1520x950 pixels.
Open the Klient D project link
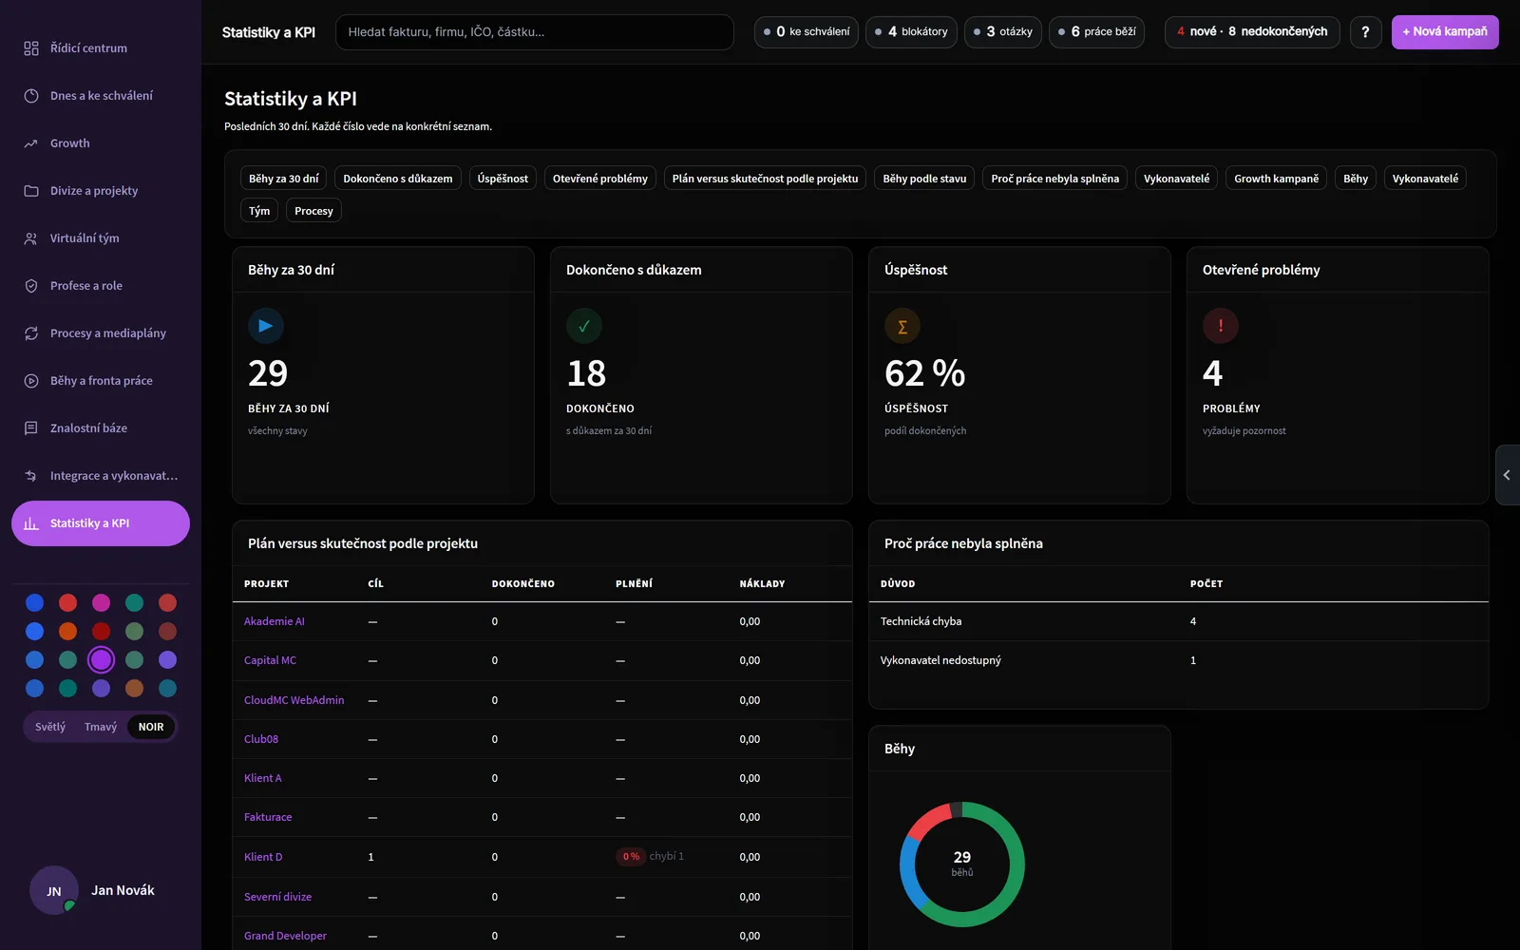click(263, 857)
